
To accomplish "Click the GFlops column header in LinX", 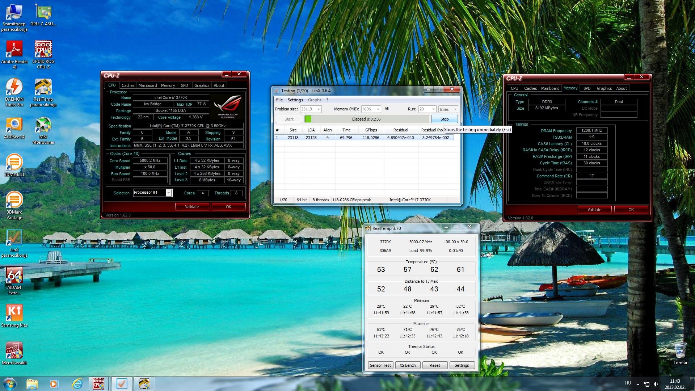I will (371, 130).
